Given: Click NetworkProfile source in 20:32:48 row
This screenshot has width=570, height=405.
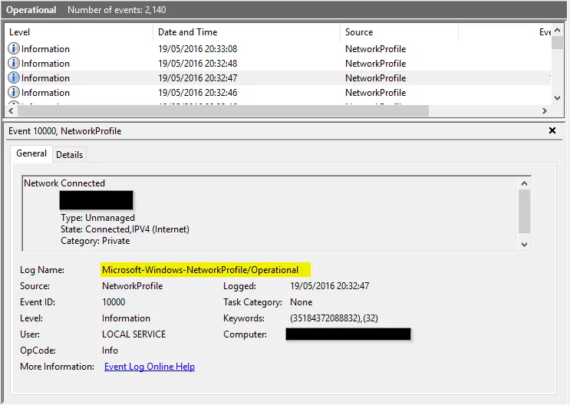Looking at the screenshot, I should [375, 63].
